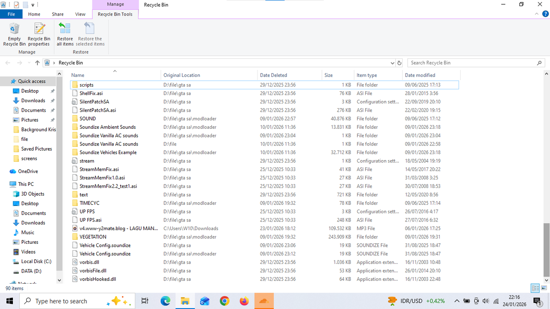Launch Microsoft Edge from taskbar
The height and width of the screenshot is (309, 550).
point(165,301)
